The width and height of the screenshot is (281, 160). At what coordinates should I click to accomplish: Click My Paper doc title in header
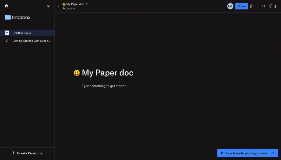pyautogui.click(x=75, y=4)
